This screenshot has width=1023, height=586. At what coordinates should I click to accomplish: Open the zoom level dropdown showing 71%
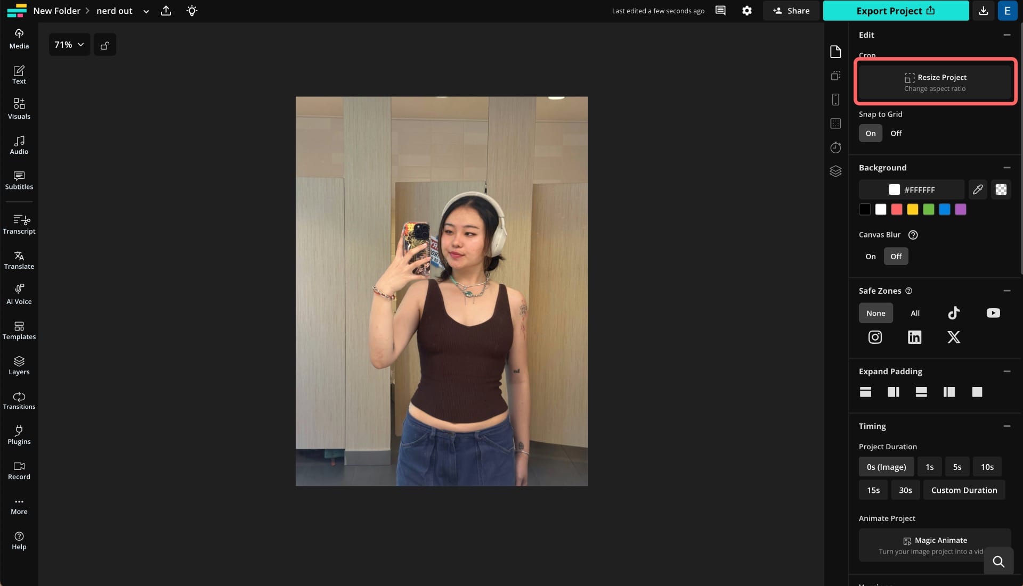[69, 45]
